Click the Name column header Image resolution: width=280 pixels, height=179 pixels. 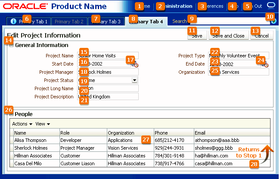pyautogui.click(x=37, y=133)
